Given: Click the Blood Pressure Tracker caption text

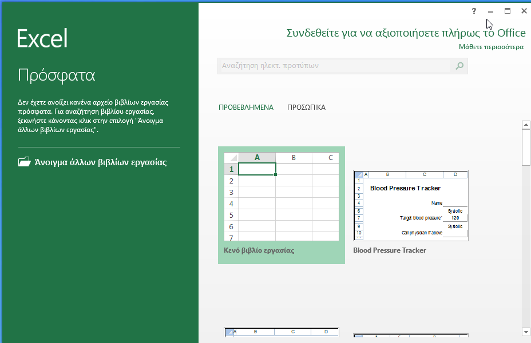Looking at the screenshot, I should coord(390,250).
